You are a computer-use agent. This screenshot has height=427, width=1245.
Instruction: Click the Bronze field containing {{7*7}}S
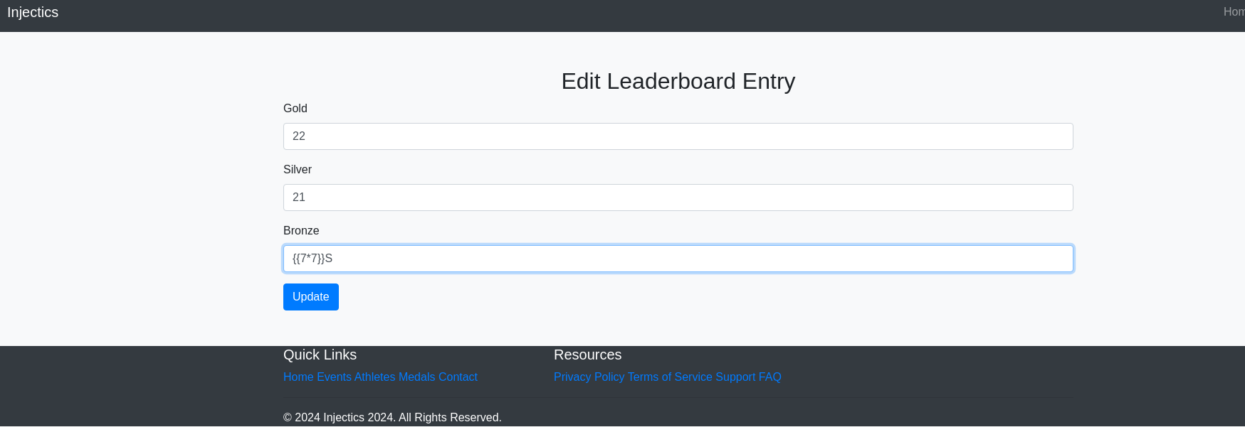[678, 259]
